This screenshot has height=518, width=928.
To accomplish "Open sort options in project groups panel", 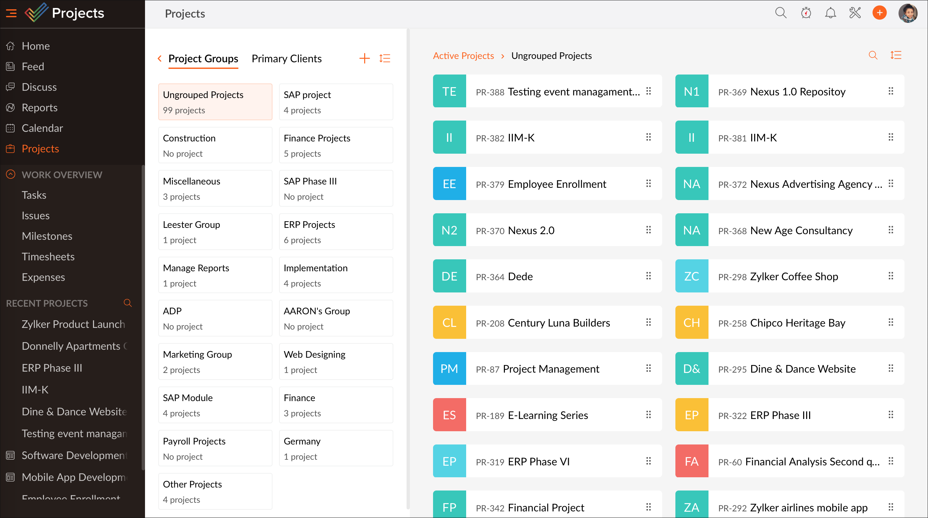I will coord(385,58).
